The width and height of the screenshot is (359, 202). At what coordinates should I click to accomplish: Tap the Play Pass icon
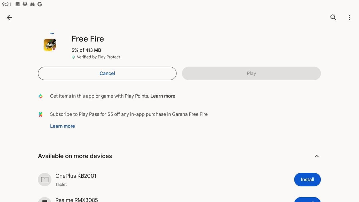(x=41, y=114)
